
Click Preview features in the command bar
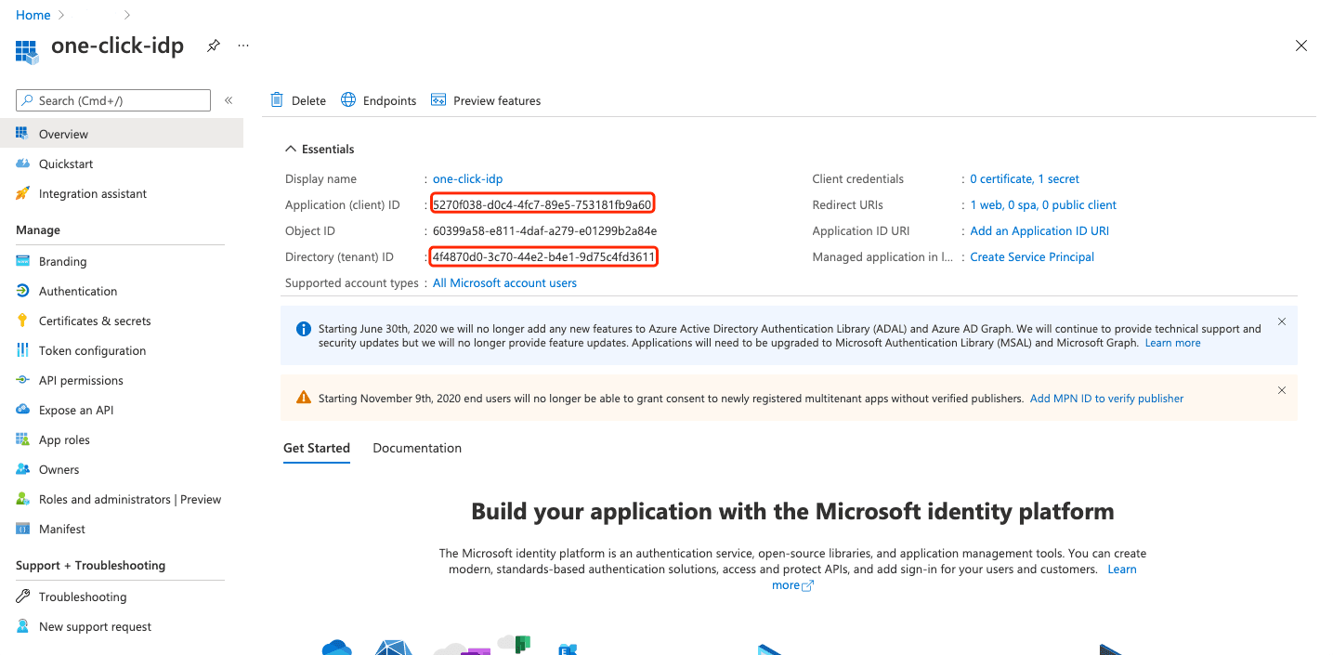497,100
